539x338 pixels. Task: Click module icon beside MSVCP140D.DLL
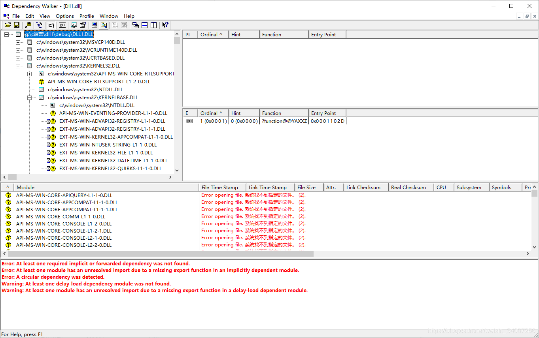pos(30,42)
